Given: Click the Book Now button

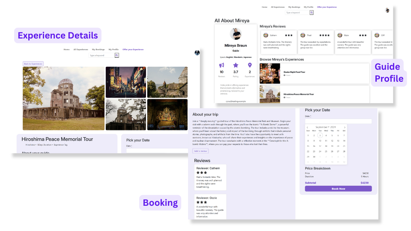Looking at the screenshot, I should pos(338,189).
